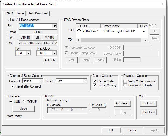The width and height of the screenshot is (168, 136).
Task: Close the Target Driver Setup dialog
Action: 162,4
